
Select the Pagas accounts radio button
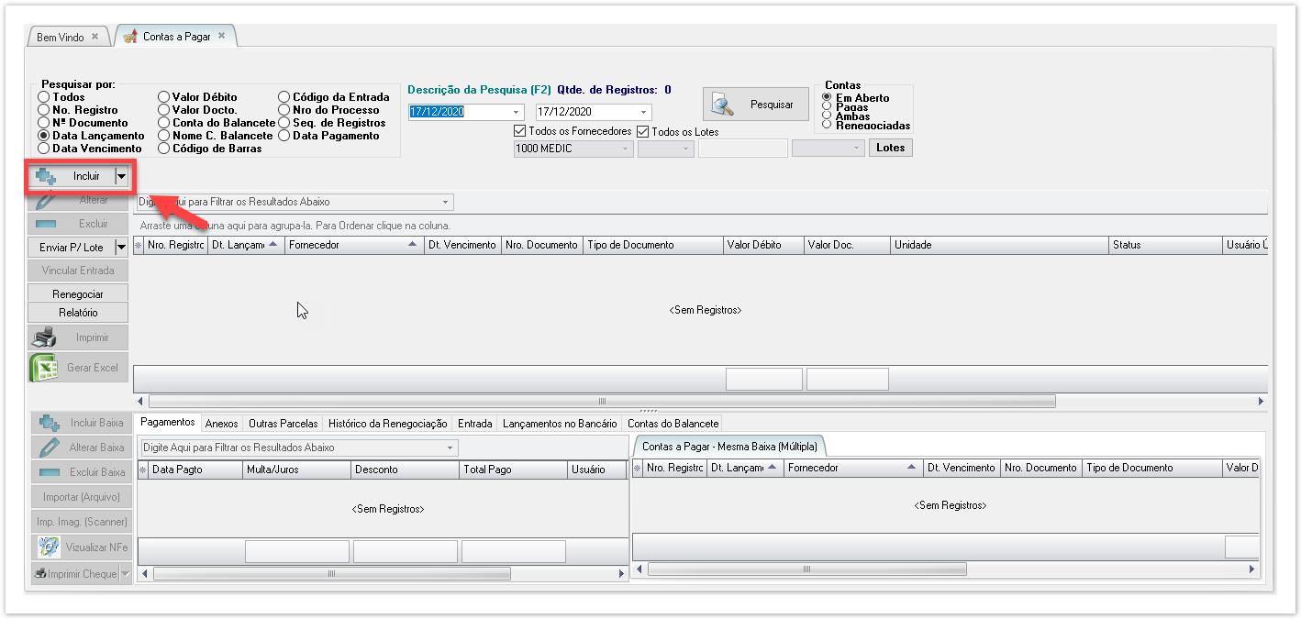(x=828, y=107)
